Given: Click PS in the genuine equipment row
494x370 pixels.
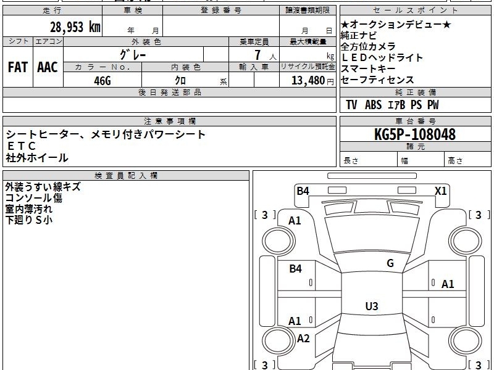Looking at the screenshot, I should 416,105.
